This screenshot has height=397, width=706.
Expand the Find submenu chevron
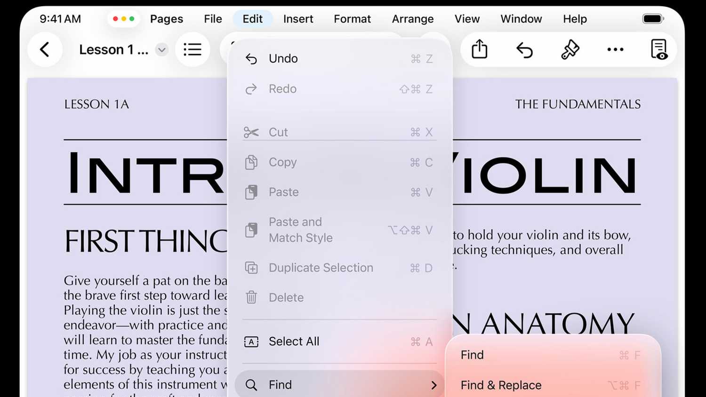click(x=434, y=385)
